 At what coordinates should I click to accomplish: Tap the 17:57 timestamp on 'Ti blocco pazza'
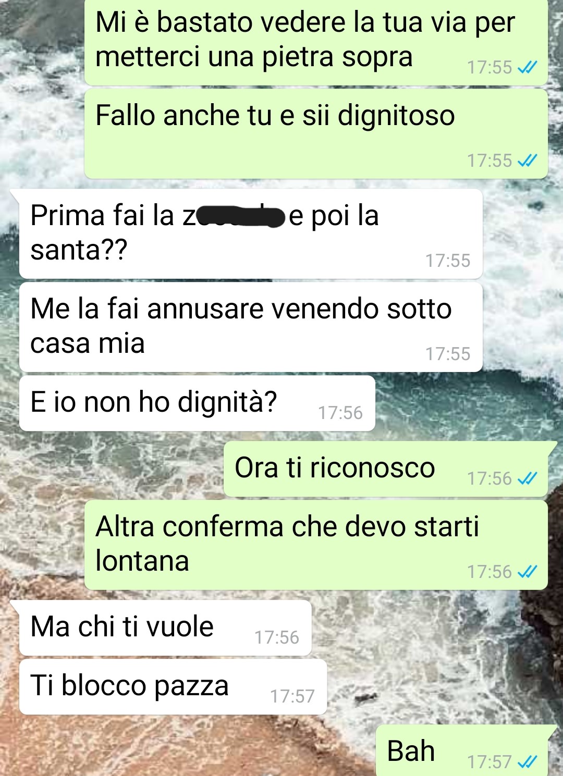point(292,696)
